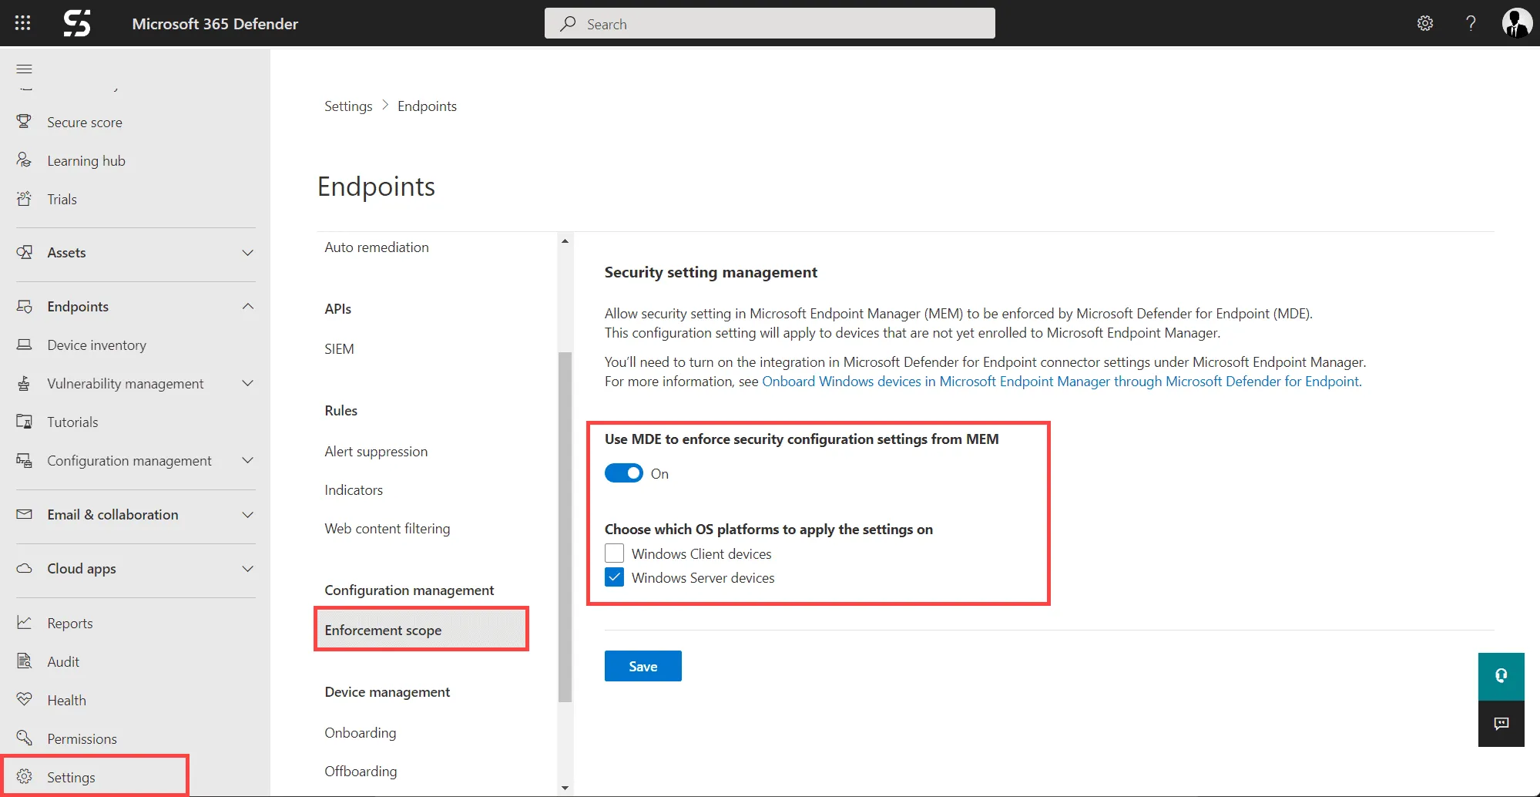Image resolution: width=1540 pixels, height=797 pixels.
Task: Open Permissions page from sidebar
Action: (x=82, y=738)
